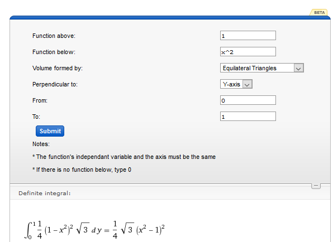333x242 pixels.
Task: Click the Submit button
Action: click(50, 131)
